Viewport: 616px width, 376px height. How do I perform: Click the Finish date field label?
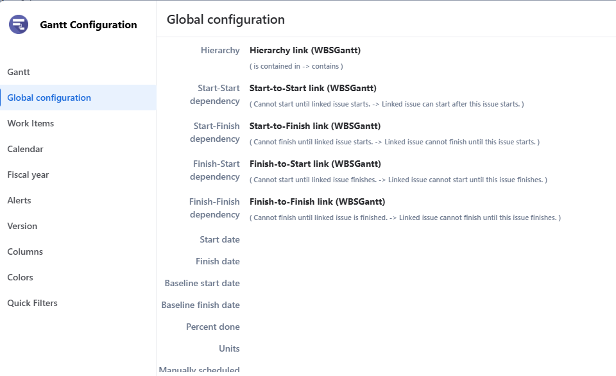click(218, 261)
